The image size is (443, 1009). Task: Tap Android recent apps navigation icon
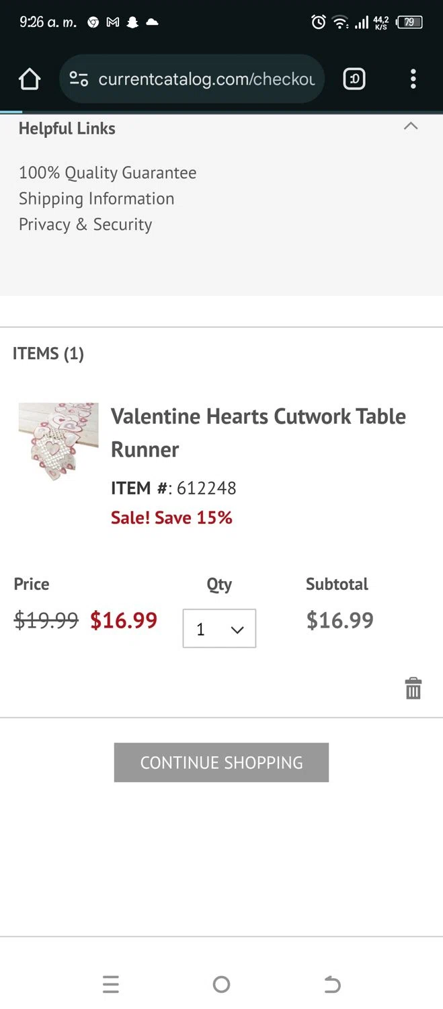coord(111,985)
